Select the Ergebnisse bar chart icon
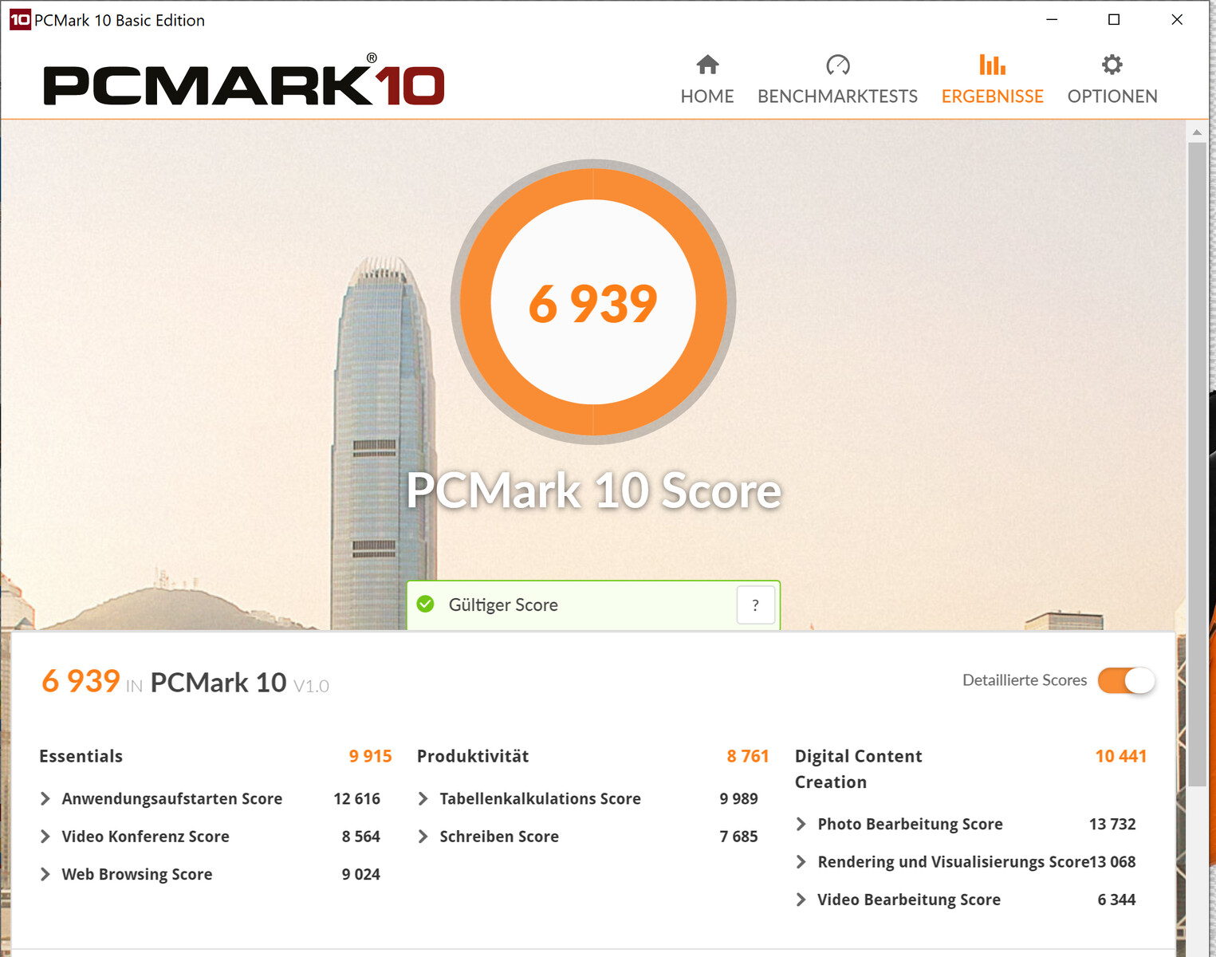 (x=992, y=65)
